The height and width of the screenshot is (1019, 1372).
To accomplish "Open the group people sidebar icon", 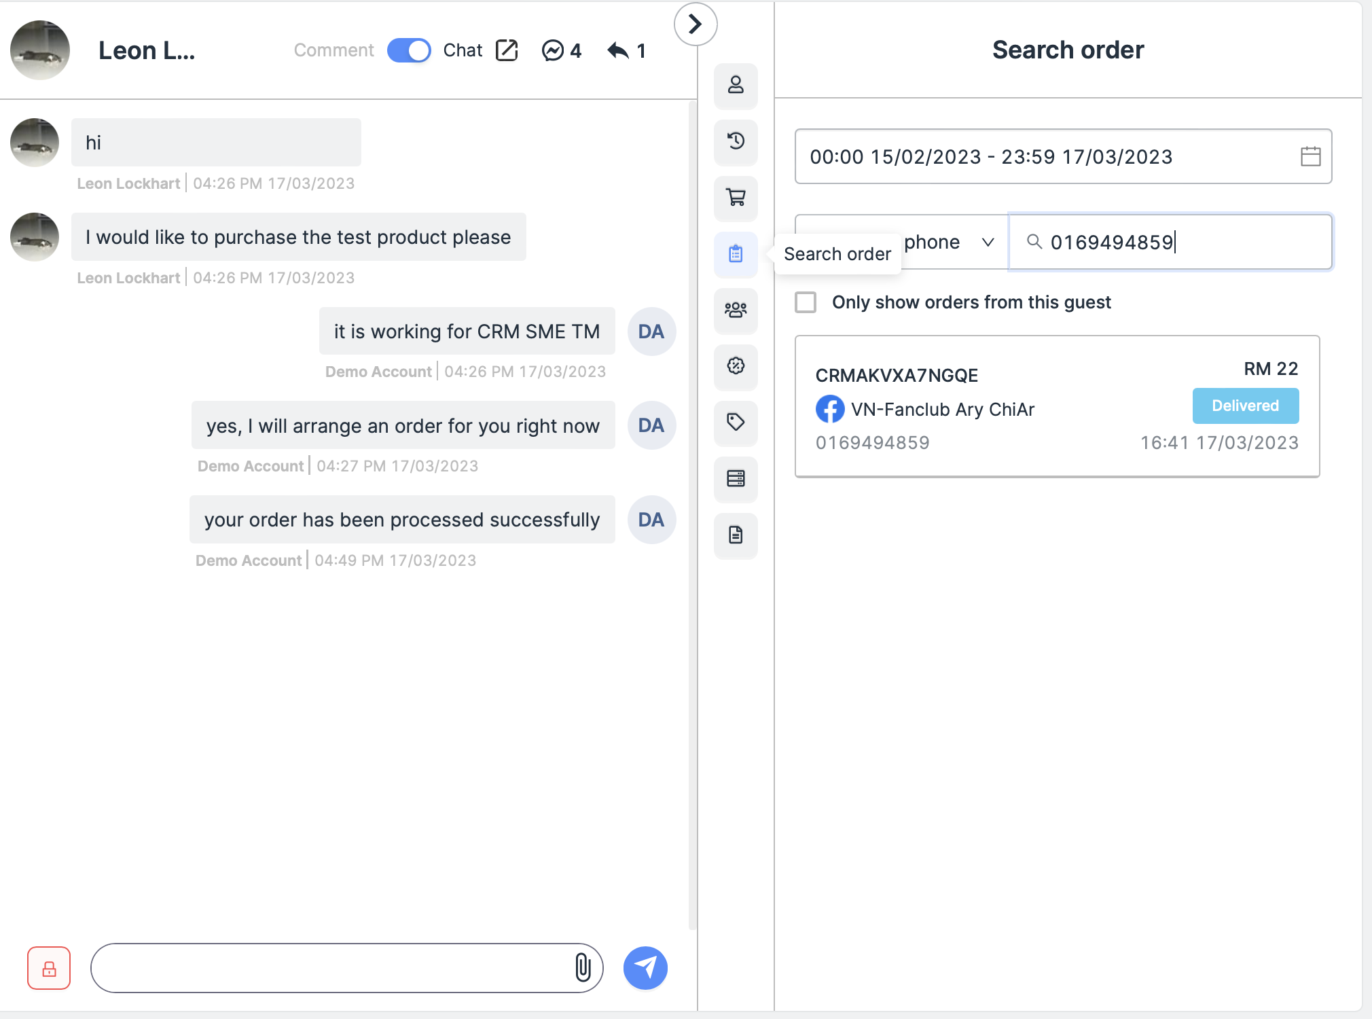I will coord(736,310).
